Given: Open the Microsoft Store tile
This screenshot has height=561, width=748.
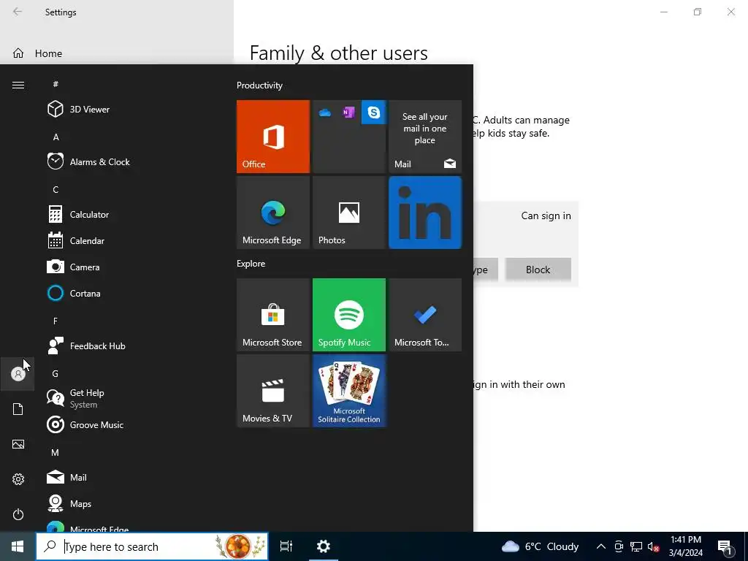Looking at the screenshot, I should pos(273,315).
